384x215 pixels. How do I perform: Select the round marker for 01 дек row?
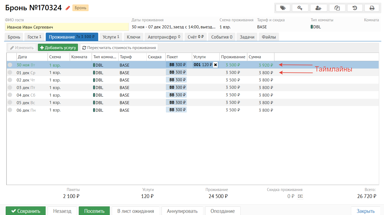[10, 73]
